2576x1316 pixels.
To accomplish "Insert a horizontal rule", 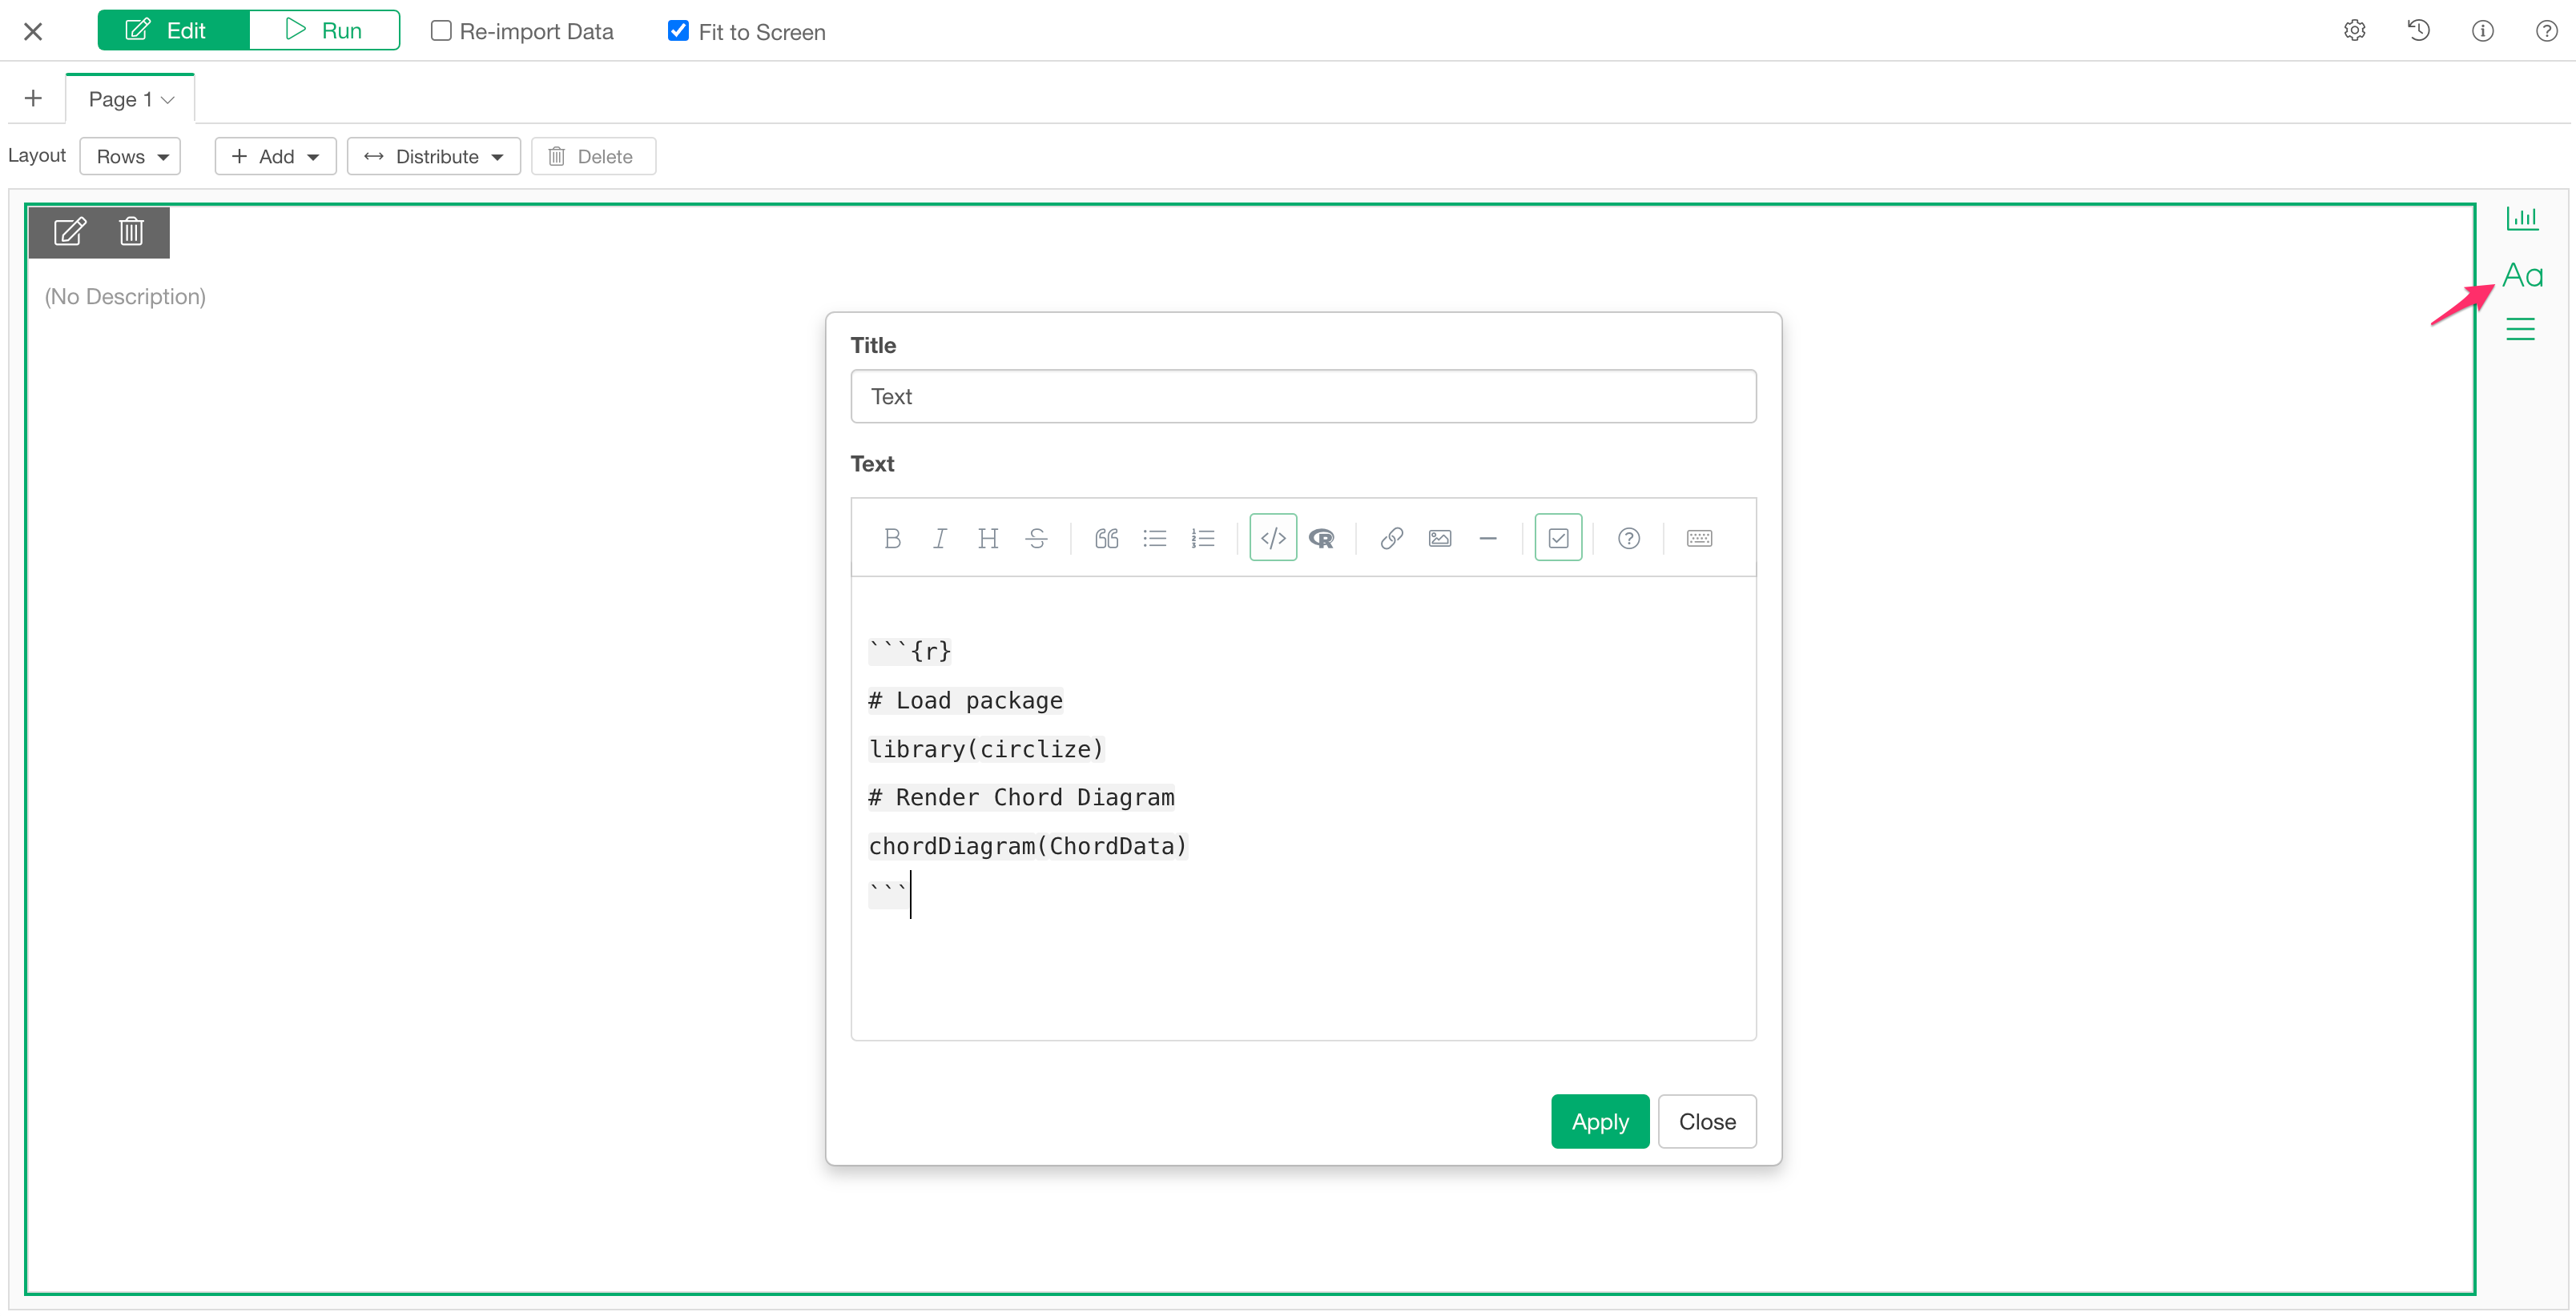I will pyautogui.click(x=1488, y=539).
